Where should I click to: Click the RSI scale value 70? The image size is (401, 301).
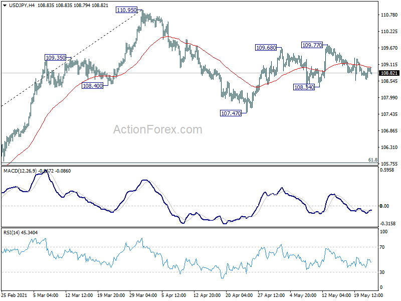tap(382, 247)
